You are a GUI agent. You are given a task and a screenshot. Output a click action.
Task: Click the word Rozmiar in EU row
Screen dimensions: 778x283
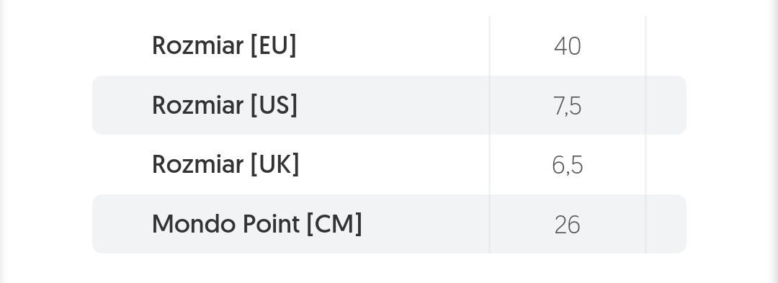click(x=198, y=45)
